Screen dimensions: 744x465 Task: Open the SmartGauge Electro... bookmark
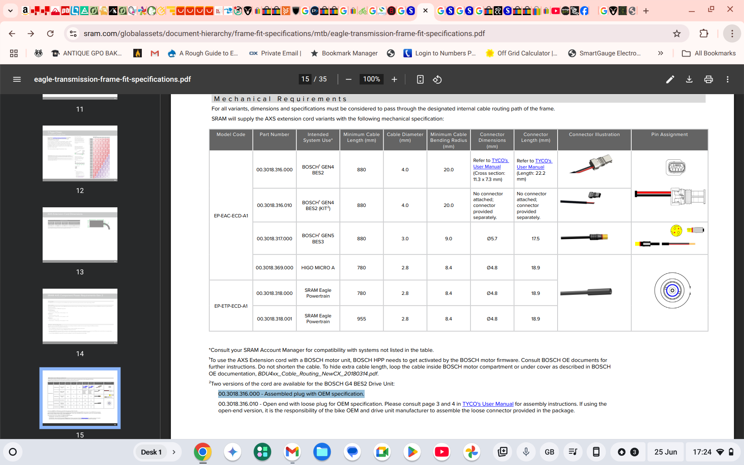pos(604,53)
